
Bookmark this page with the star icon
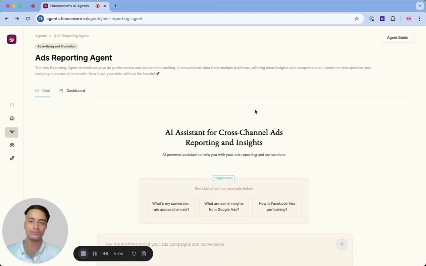357,19
